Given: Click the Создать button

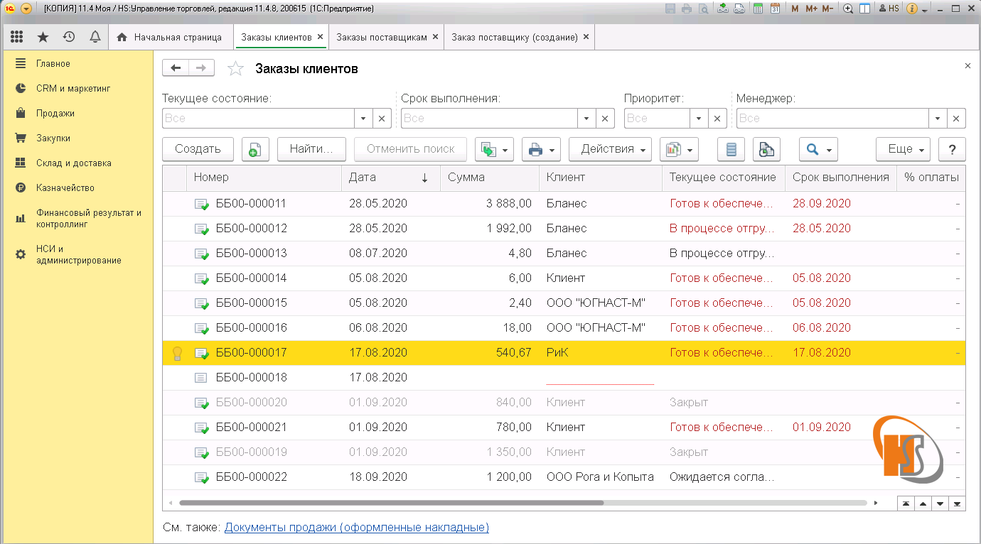Looking at the screenshot, I should [x=198, y=149].
